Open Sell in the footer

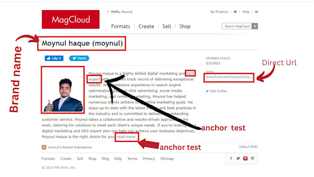tap(80, 159)
